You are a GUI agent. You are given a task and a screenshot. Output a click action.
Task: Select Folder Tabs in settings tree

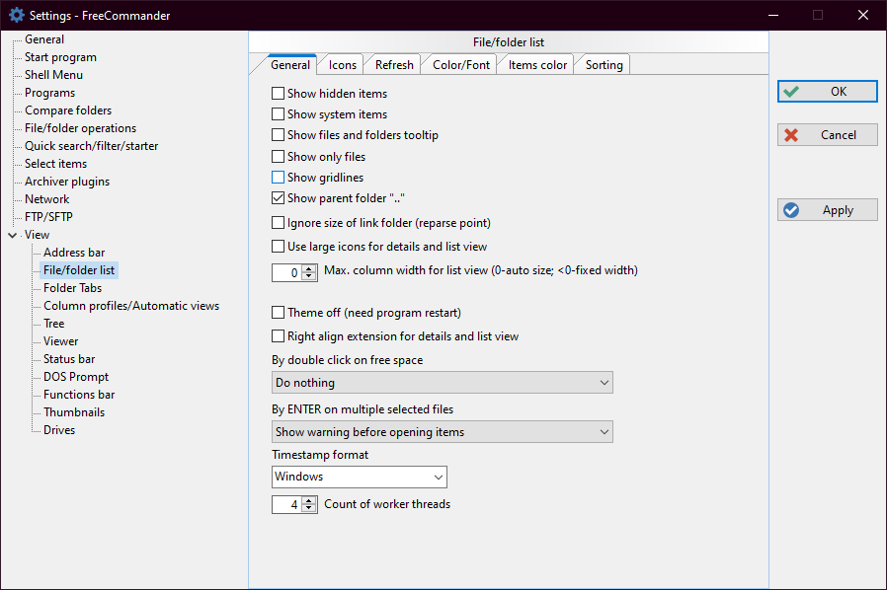click(x=72, y=288)
